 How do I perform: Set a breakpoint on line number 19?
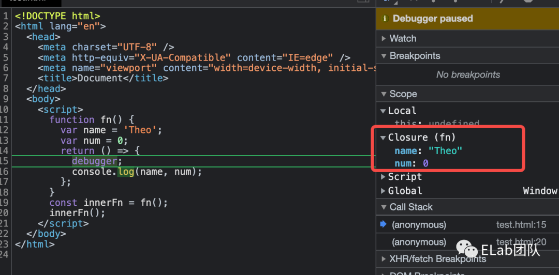5,203
